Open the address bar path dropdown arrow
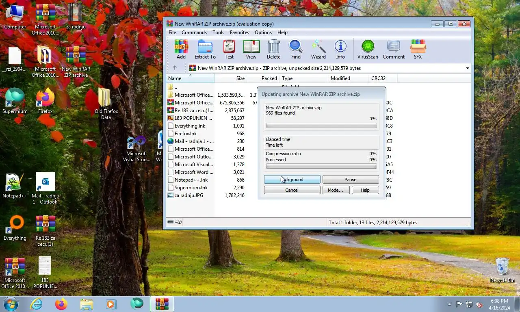This screenshot has width=520, height=312. (x=468, y=68)
